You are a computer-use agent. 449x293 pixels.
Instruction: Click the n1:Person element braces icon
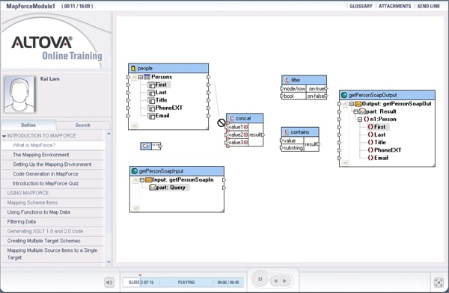click(x=367, y=120)
